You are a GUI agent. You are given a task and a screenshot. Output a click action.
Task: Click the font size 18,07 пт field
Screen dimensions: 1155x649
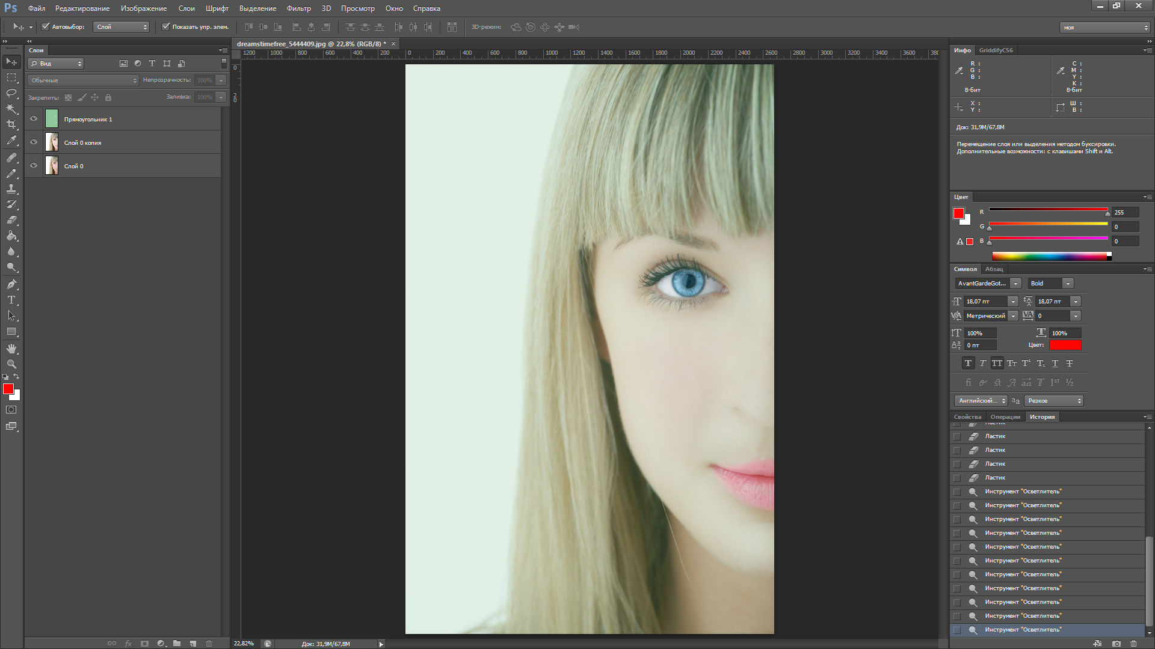pyautogui.click(x=985, y=302)
